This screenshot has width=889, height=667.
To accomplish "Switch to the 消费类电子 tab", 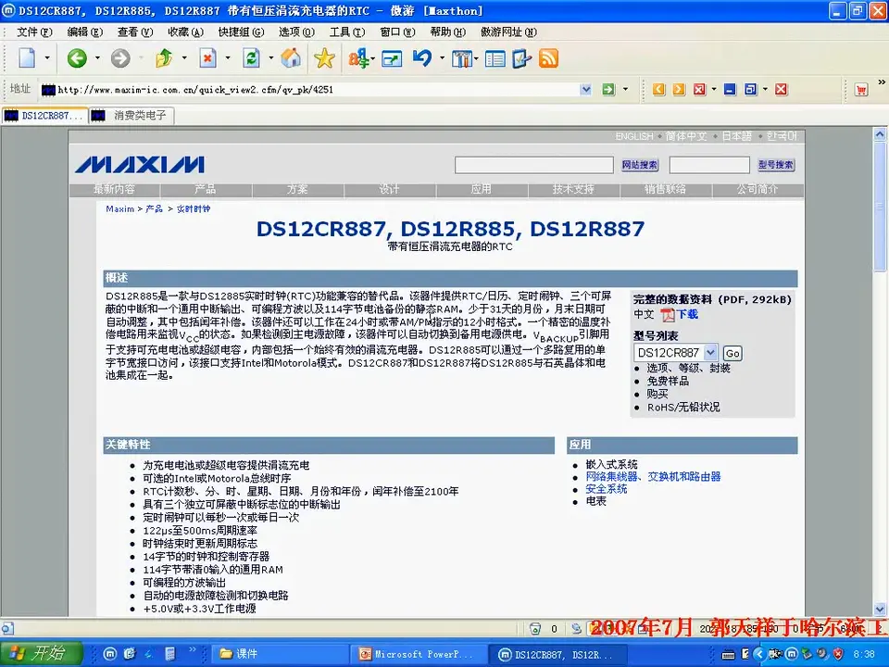I will coord(131,116).
